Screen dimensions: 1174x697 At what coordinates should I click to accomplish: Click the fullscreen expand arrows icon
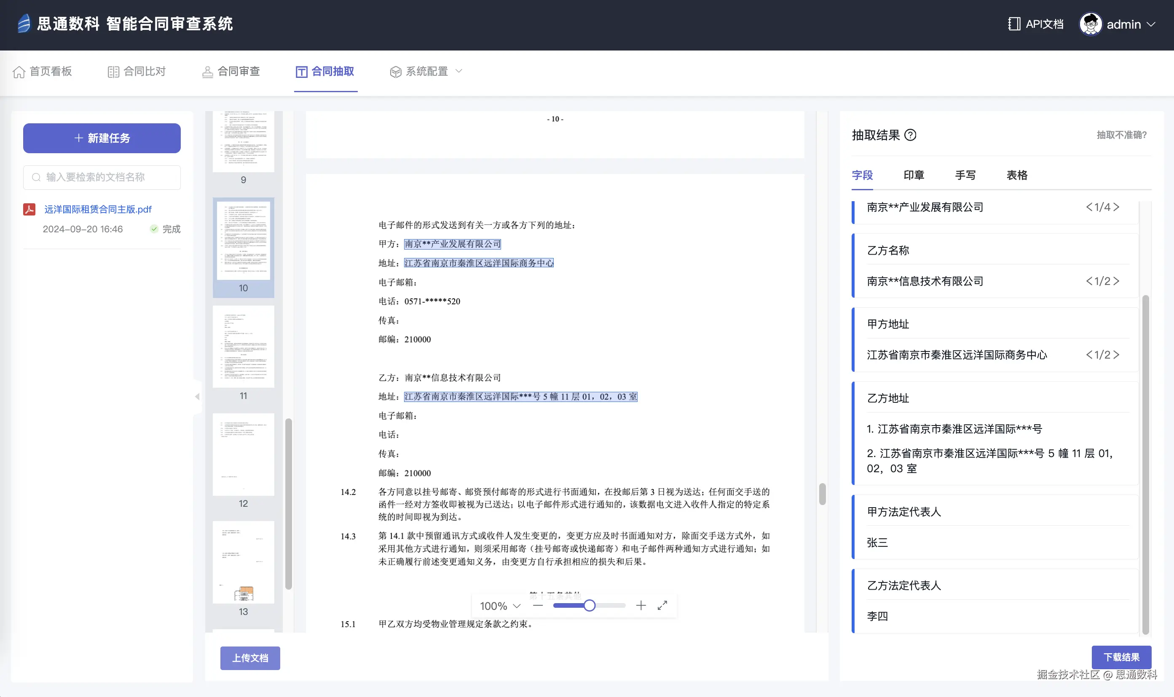(662, 605)
